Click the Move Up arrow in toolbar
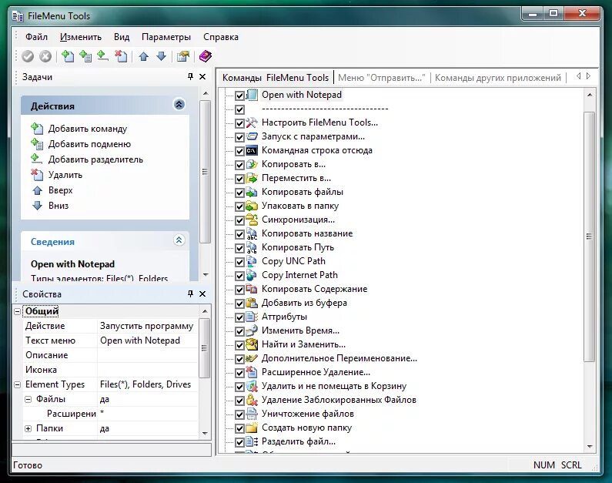The image size is (612, 483). coord(144,56)
